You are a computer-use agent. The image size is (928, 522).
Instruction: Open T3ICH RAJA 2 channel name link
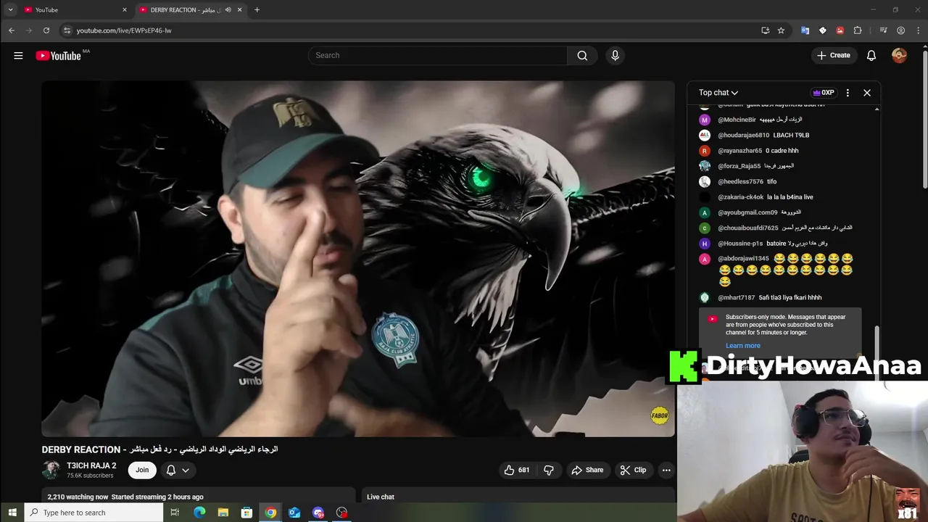(91, 465)
